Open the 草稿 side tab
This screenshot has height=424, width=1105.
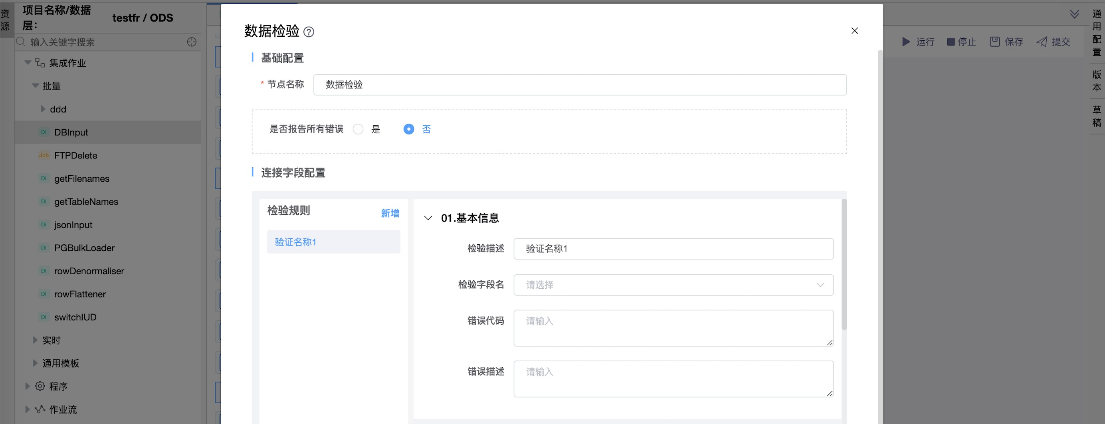[x=1097, y=116]
